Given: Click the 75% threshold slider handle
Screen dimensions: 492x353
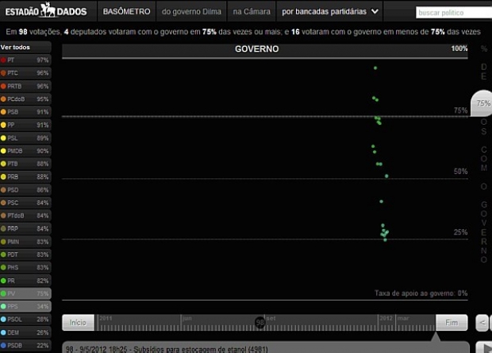Looking at the screenshot, I should [482, 103].
